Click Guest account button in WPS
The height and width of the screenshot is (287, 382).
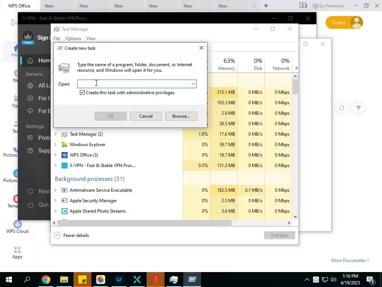(x=344, y=22)
